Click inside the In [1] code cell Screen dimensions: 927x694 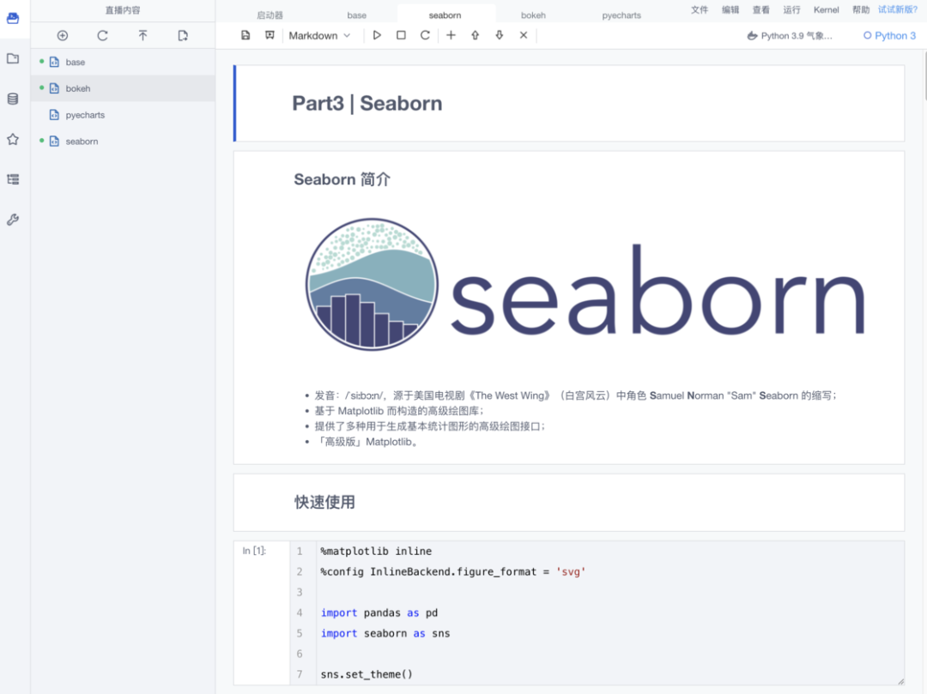(601, 613)
